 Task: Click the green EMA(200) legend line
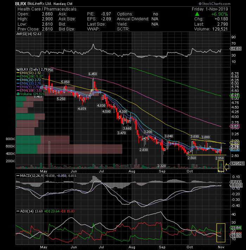pos(18,77)
